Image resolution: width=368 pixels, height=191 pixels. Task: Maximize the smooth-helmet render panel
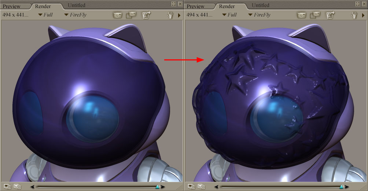point(173,4)
